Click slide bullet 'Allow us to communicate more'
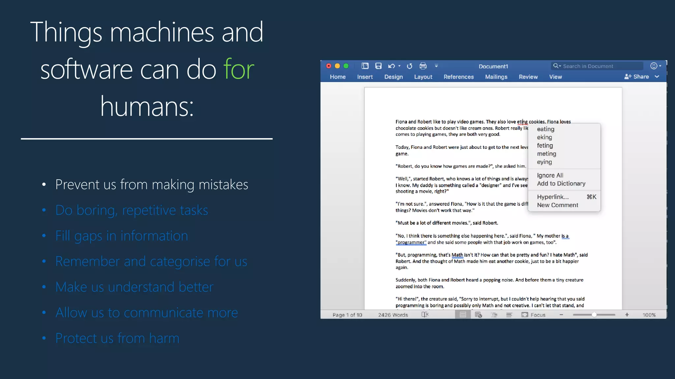 pos(146,313)
